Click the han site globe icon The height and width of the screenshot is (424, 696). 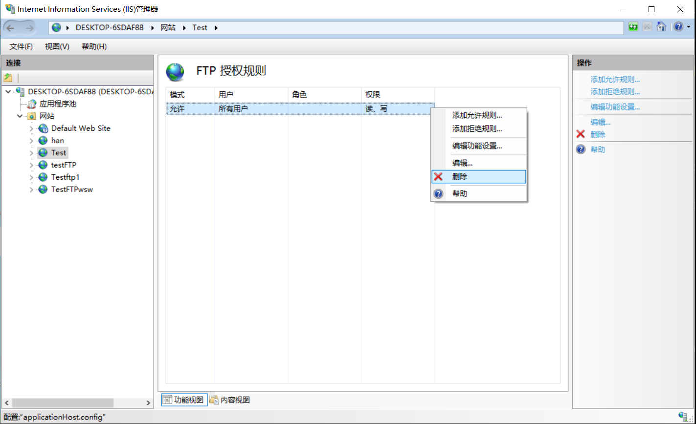(43, 140)
